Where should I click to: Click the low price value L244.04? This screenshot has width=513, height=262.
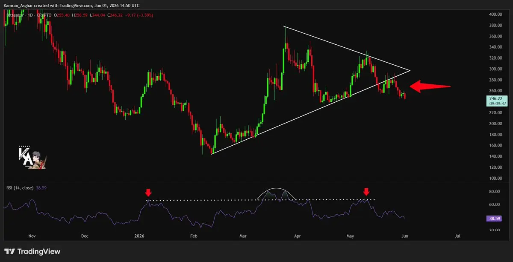tap(97, 15)
